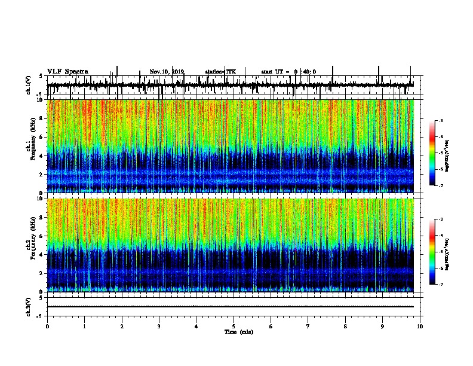The image size is (473, 366).
Task: Click time axis tick label '10'
Action: (x=420, y=327)
